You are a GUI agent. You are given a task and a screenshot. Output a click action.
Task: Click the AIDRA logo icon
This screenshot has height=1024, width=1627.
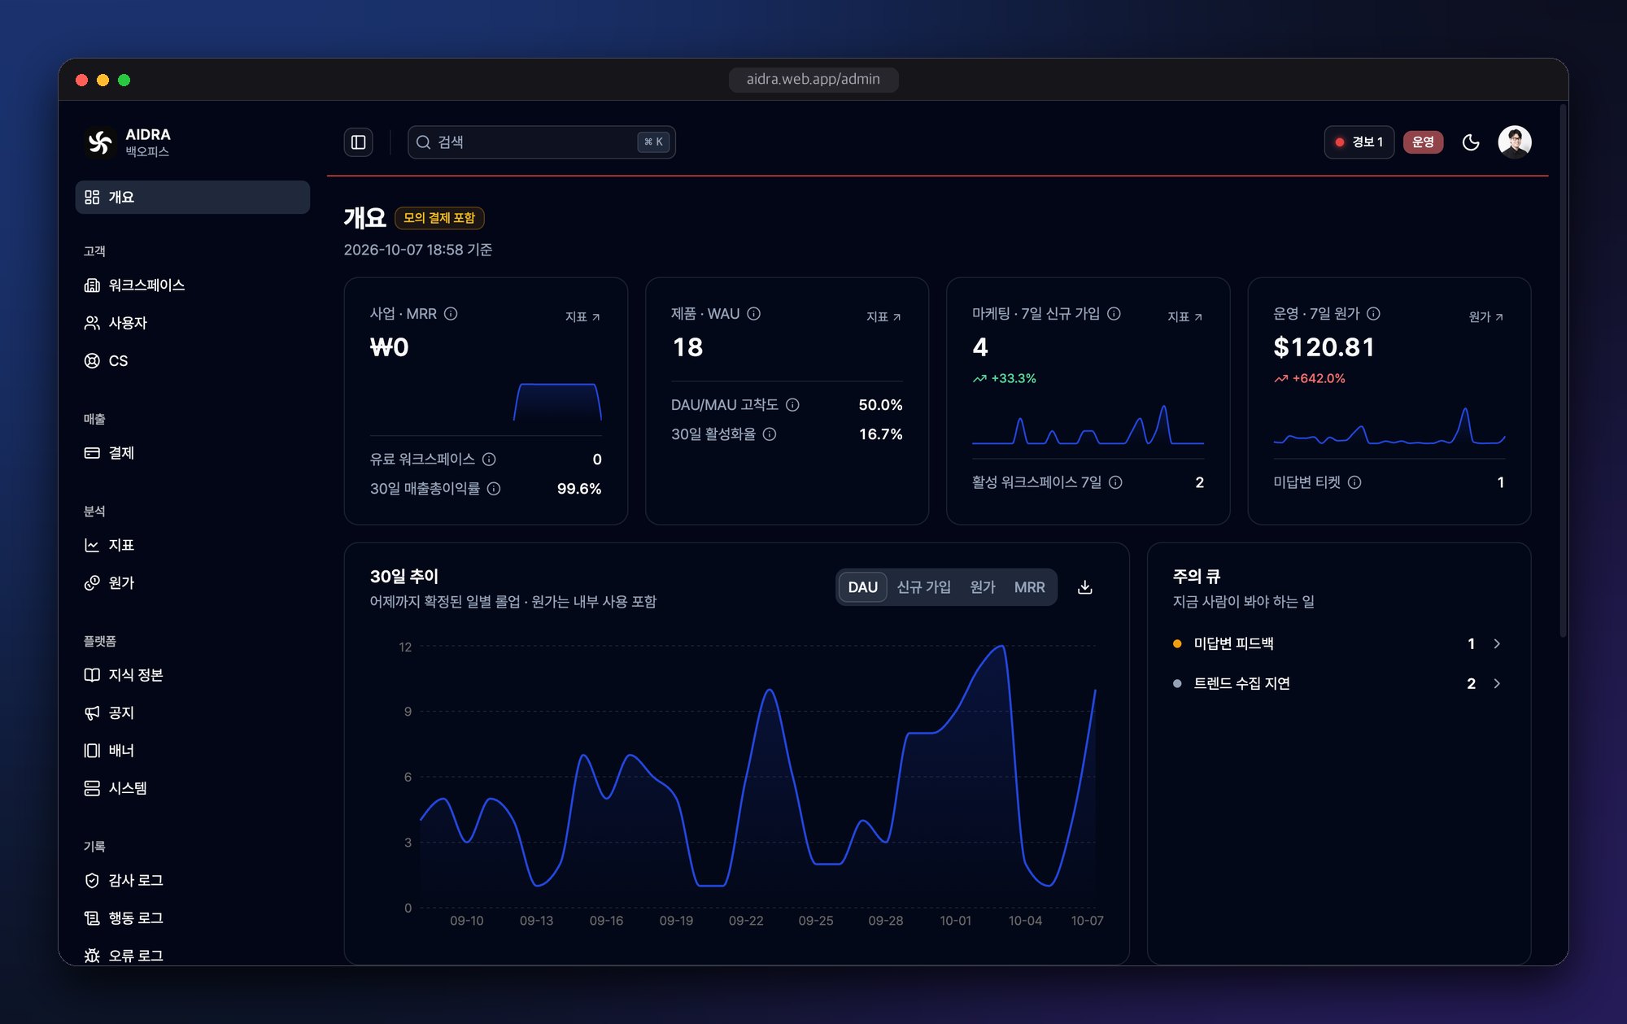(x=99, y=142)
